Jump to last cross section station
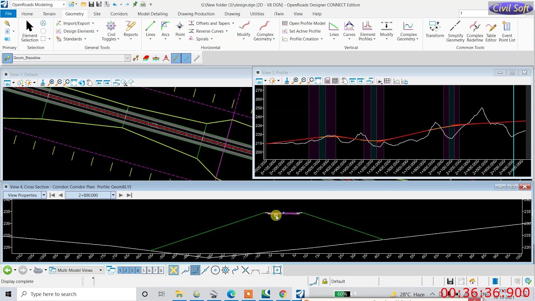The height and width of the screenshot is (301, 535). point(129,195)
